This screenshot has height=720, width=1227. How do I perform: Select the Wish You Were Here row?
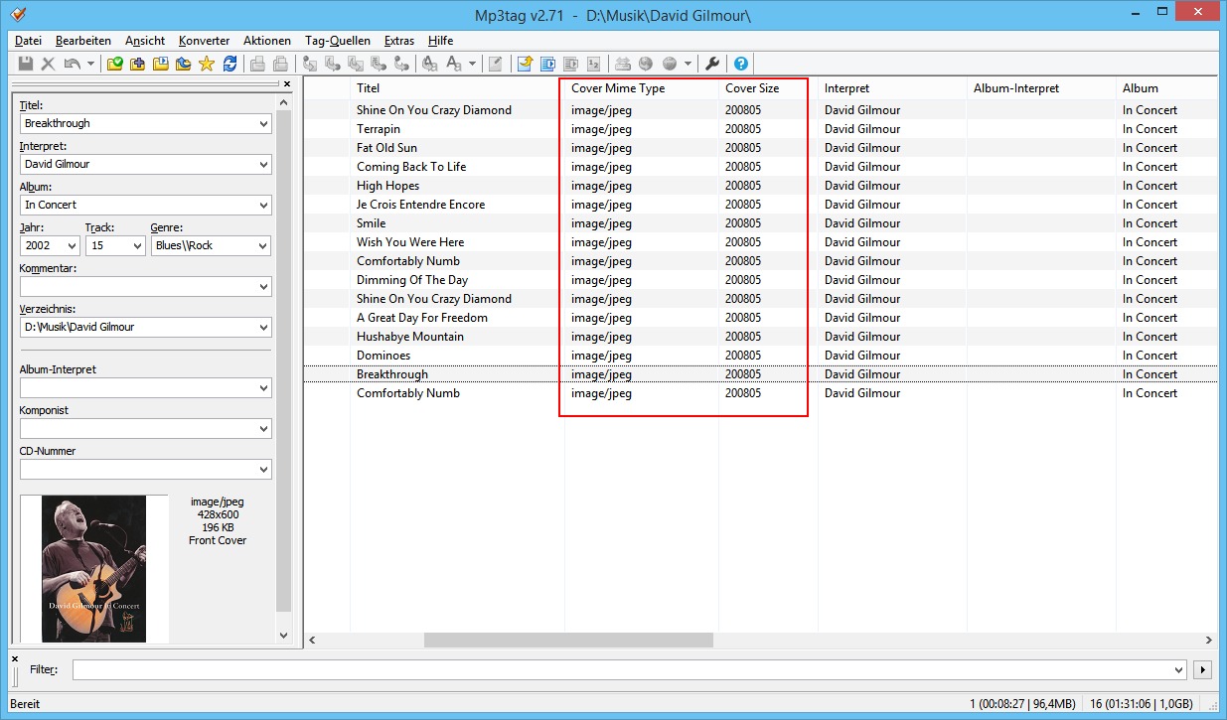tap(410, 242)
